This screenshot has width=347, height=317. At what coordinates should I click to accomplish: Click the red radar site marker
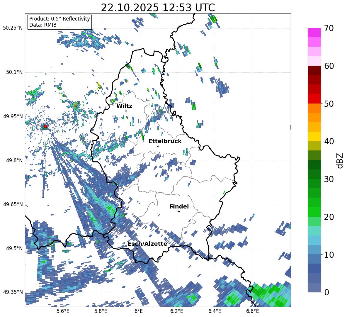[x=45, y=126]
